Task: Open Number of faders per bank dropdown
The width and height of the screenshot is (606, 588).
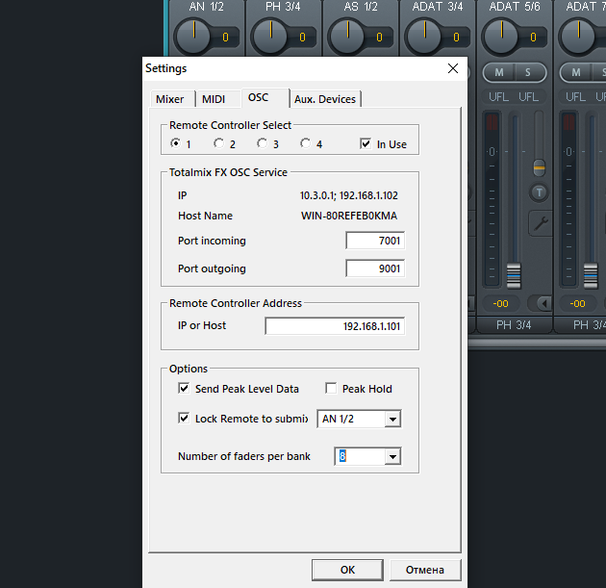Action: (x=367, y=456)
